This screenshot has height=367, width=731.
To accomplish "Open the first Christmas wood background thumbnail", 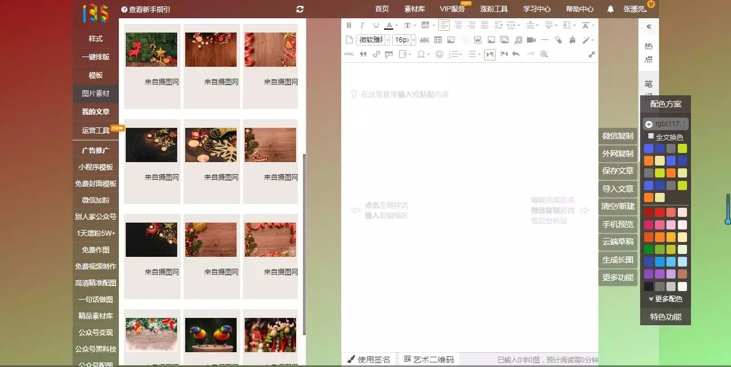I will 151,49.
